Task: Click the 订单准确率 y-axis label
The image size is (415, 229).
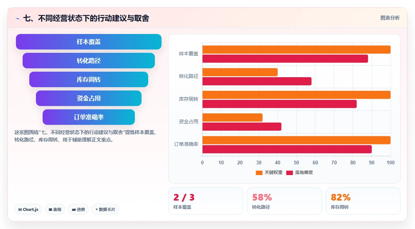Action: point(186,144)
